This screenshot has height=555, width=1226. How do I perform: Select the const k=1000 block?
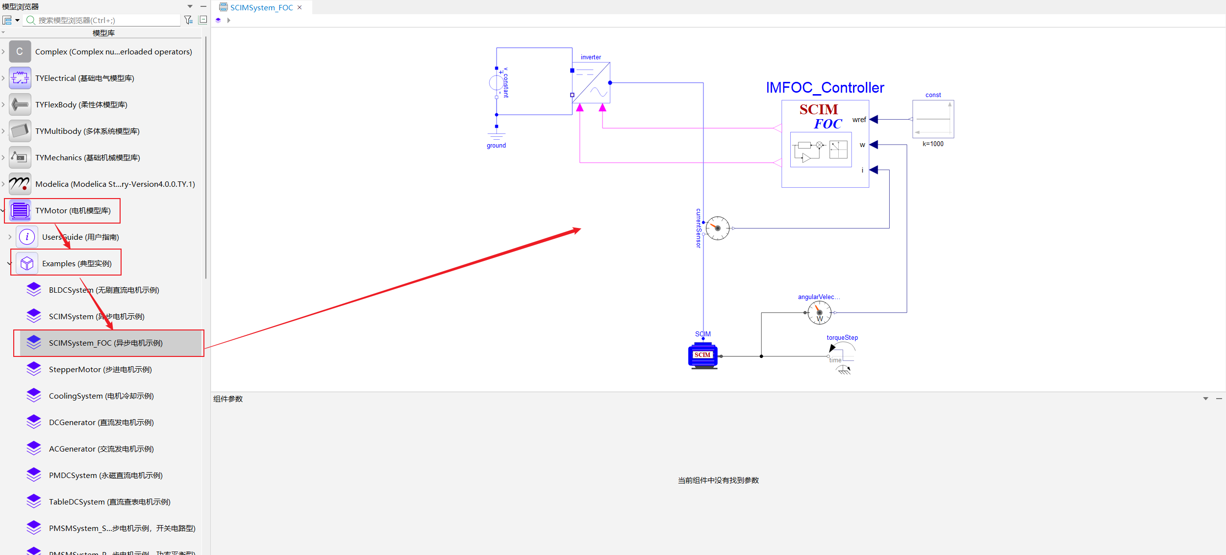tap(933, 119)
